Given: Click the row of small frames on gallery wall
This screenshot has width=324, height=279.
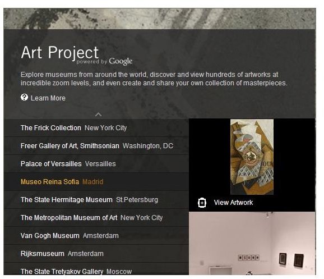Looking at the screenshot, I should (x=248, y=258).
